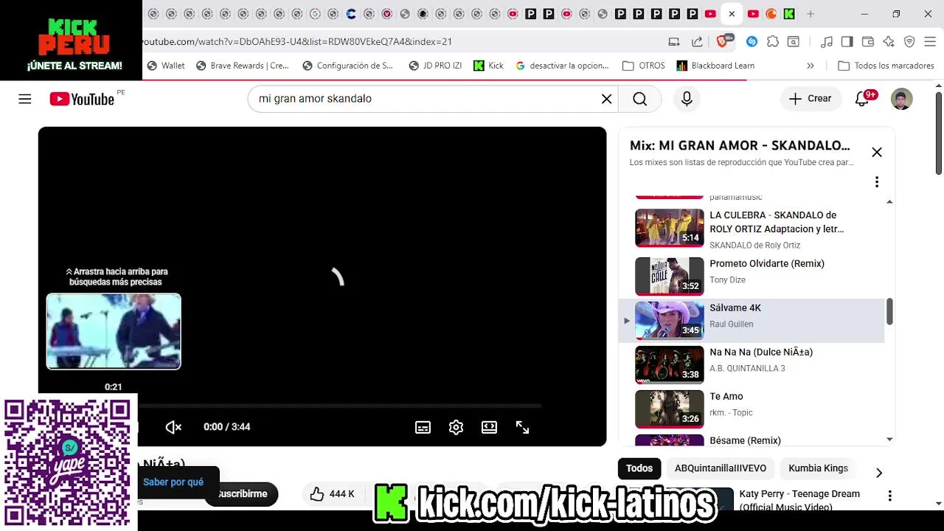Screen dimensions: 944x531
Task: Open Brave Playlist music note icon
Action: (x=827, y=41)
